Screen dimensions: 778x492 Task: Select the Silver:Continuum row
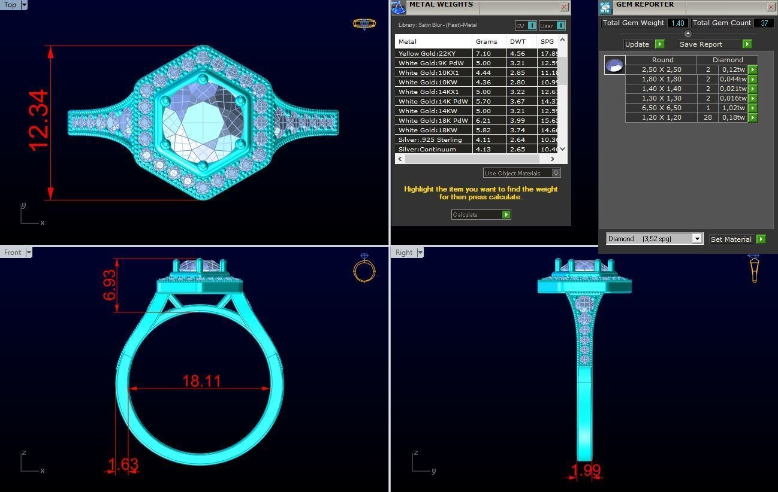476,149
